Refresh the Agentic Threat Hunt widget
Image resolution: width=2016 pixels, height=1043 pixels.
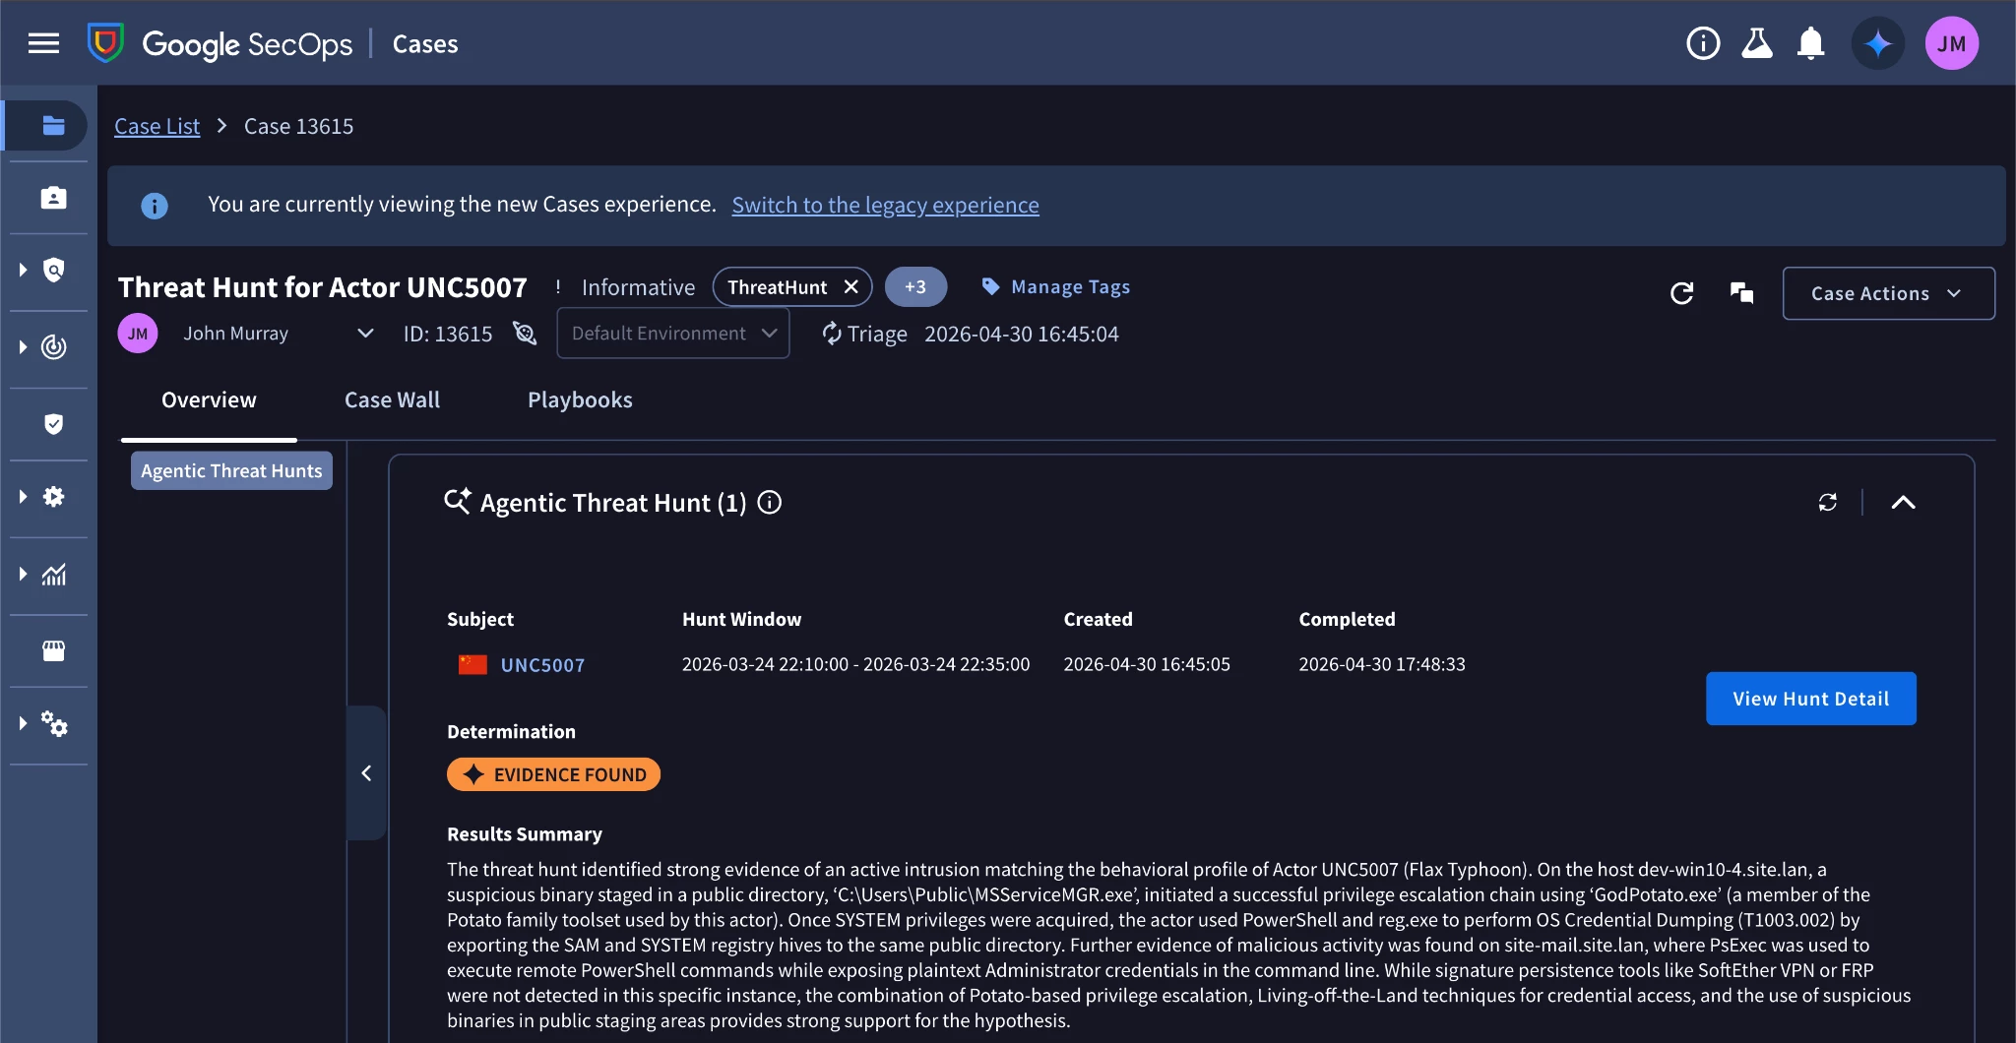click(1828, 503)
